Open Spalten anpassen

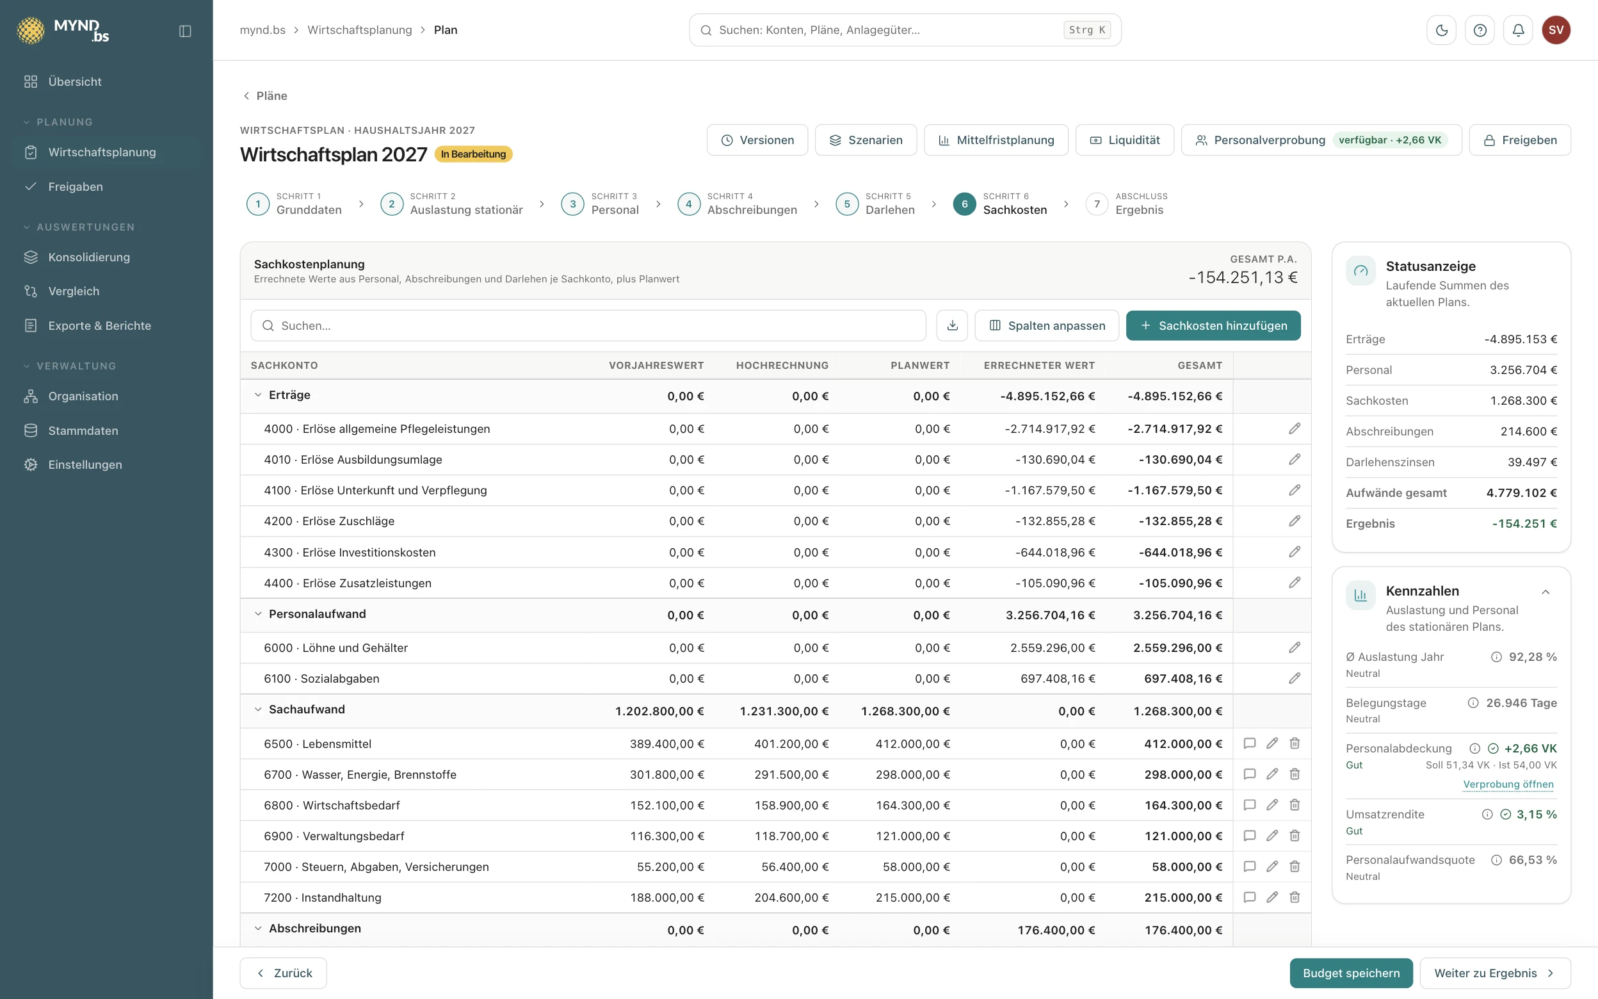(x=1047, y=326)
